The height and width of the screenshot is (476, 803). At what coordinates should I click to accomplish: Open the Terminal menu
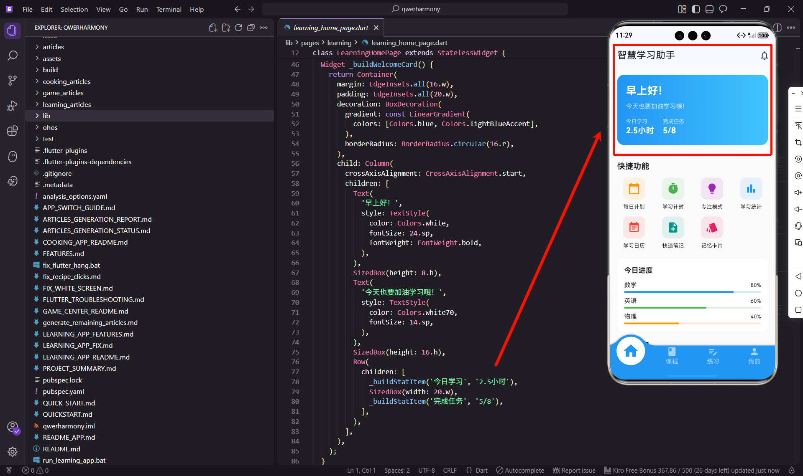point(169,9)
